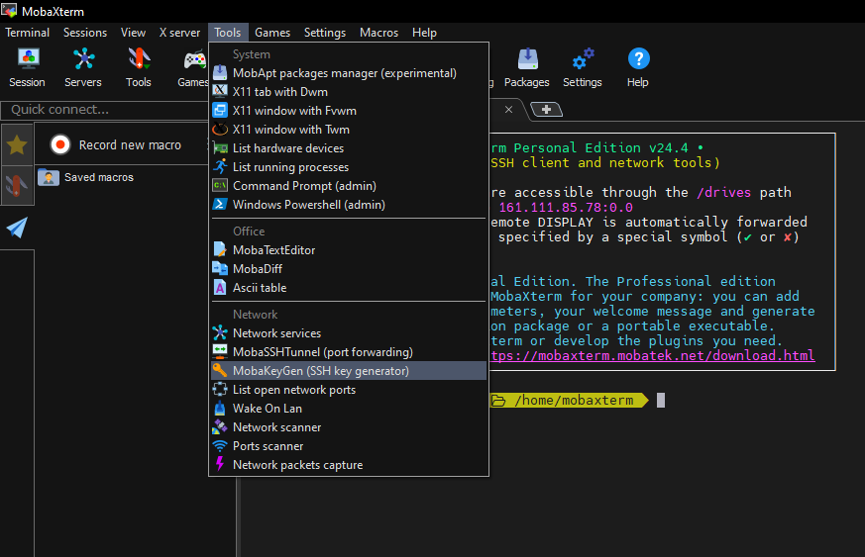Open MobaSSHTunnel (port forwarding)
The width and height of the screenshot is (865, 557).
349,352
